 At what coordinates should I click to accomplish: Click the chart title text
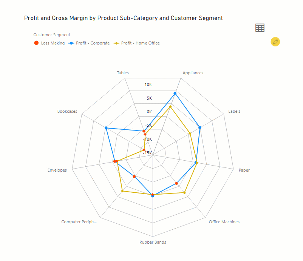tap(124, 18)
